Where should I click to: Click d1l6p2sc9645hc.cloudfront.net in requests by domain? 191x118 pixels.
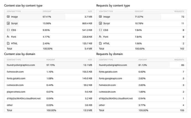coord(116,98)
